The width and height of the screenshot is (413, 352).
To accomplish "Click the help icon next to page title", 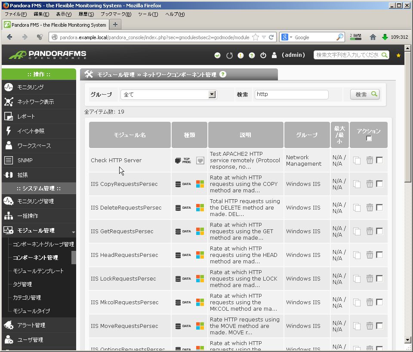I will [223, 74].
